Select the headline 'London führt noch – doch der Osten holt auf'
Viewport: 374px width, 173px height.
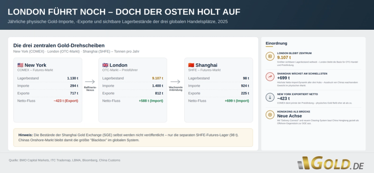[x=124, y=12]
